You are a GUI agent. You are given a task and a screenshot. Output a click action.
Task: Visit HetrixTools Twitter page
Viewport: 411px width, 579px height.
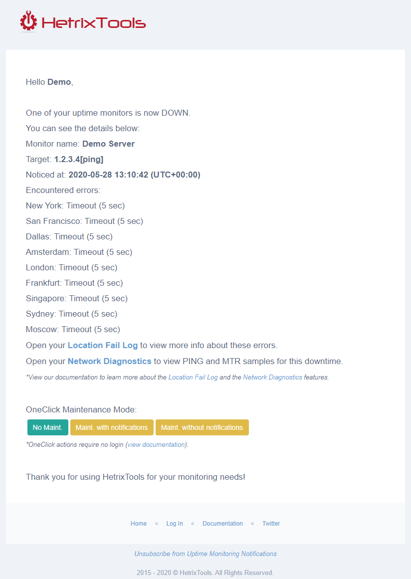[271, 524]
